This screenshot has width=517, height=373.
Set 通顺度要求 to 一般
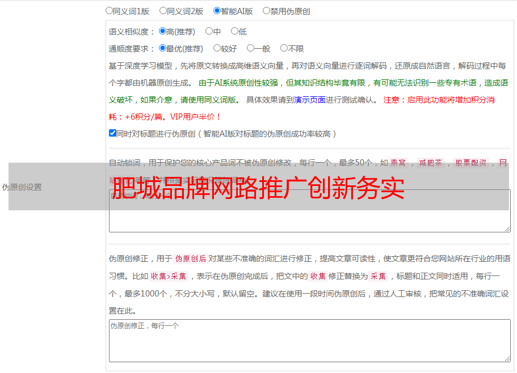(x=251, y=48)
